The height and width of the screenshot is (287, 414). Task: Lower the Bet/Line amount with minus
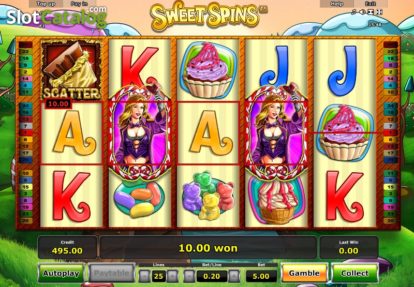pos(189,276)
